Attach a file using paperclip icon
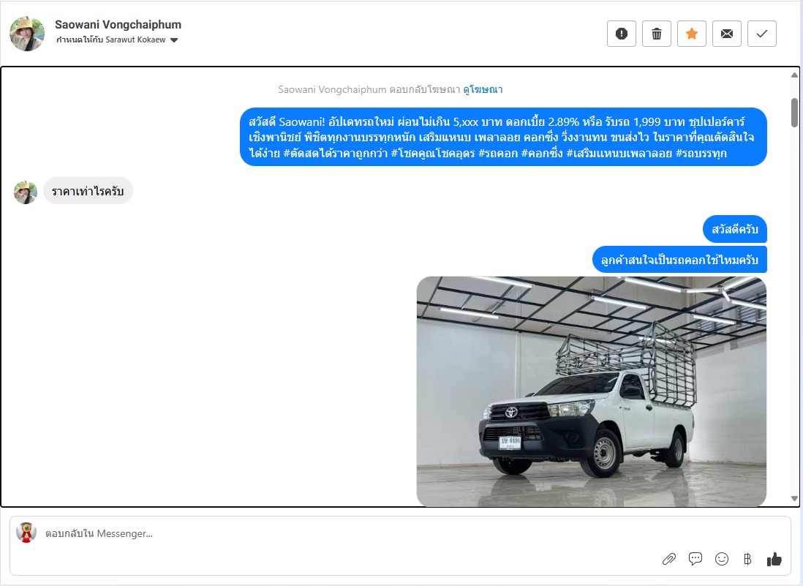803x586 pixels. [x=669, y=559]
